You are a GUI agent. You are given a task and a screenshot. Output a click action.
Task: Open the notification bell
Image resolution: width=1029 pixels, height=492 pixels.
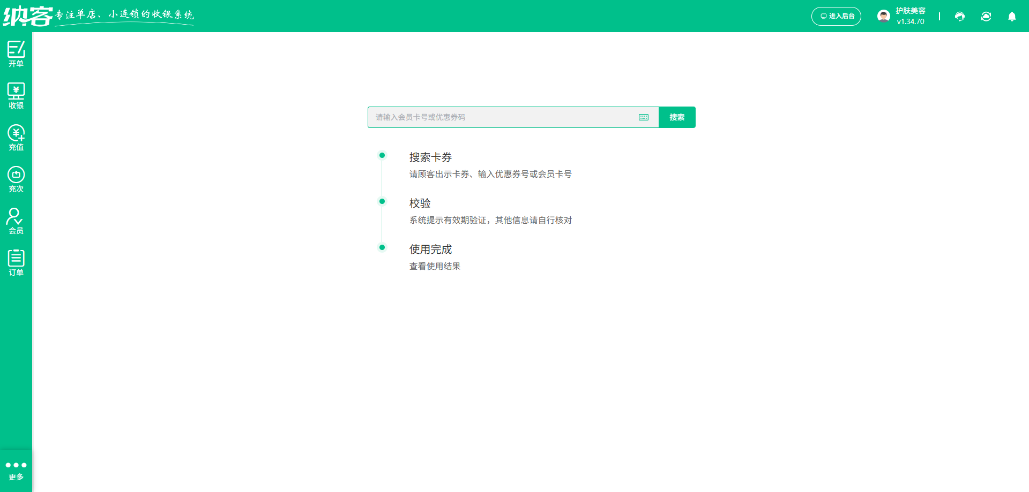[x=1012, y=17]
